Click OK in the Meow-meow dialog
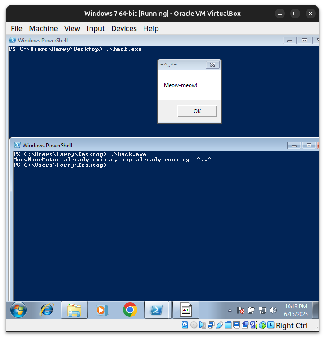 (x=197, y=111)
